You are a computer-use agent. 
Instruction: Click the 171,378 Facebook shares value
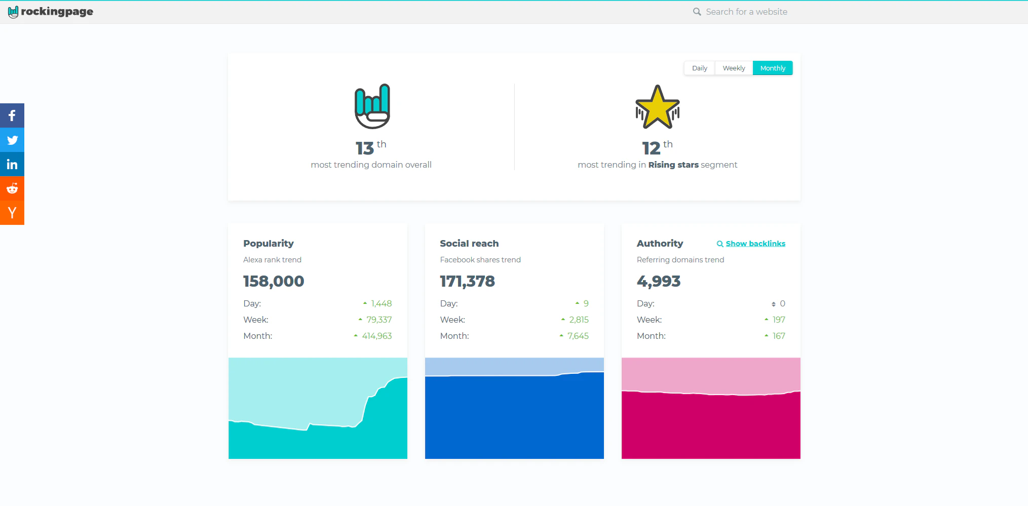point(467,281)
